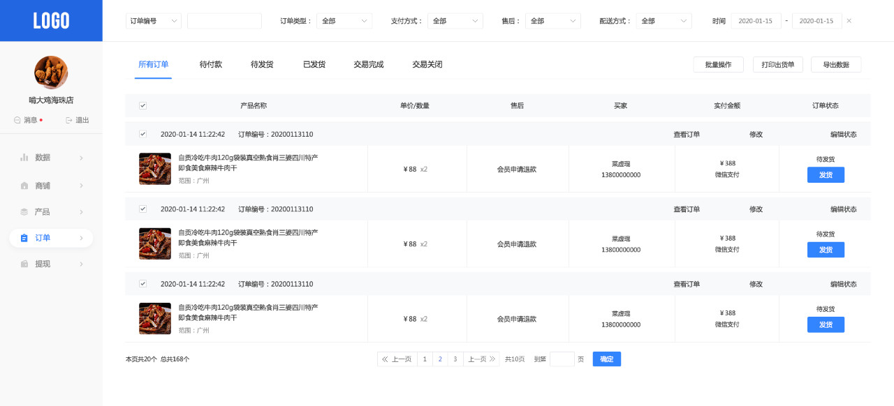The height and width of the screenshot is (406, 894).
Task: Switch to the 待付款 tab
Action: click(210, 64)
